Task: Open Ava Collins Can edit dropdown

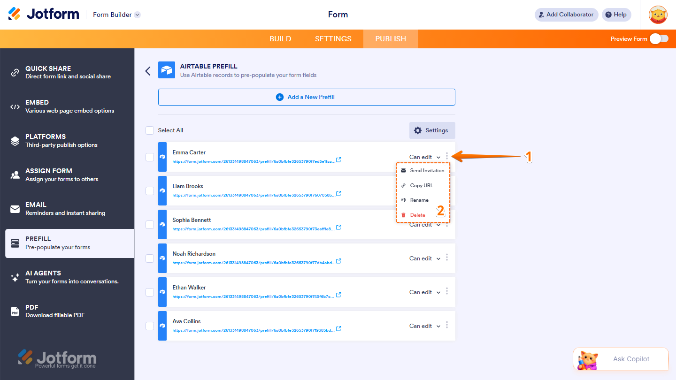Action: tap(425, 326)
